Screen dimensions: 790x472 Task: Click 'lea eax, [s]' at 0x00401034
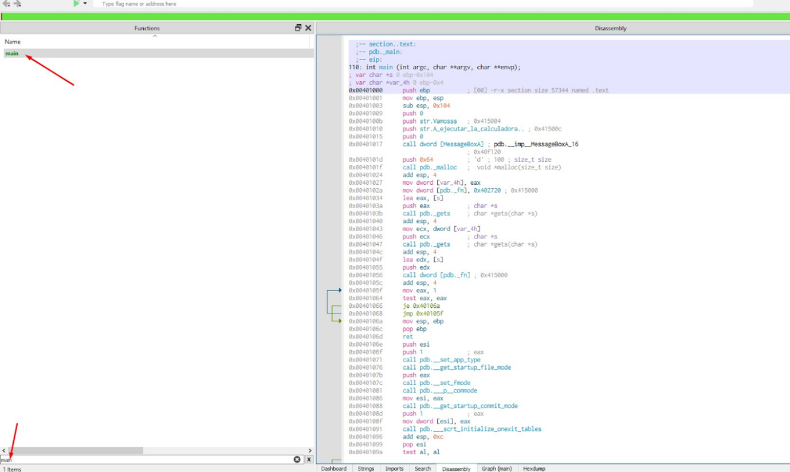coord(422,198)
